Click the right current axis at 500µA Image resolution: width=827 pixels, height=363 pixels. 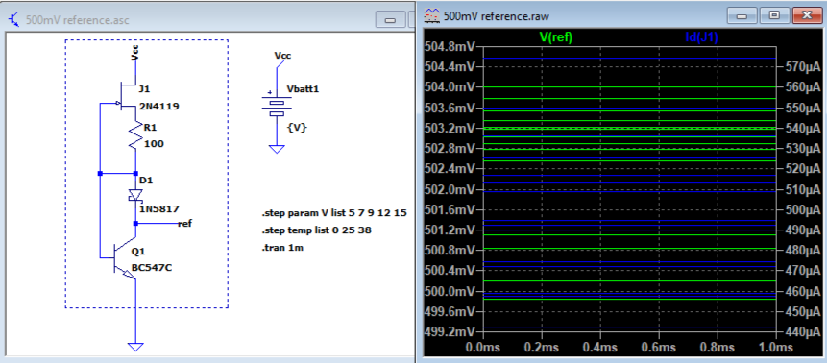802,209
